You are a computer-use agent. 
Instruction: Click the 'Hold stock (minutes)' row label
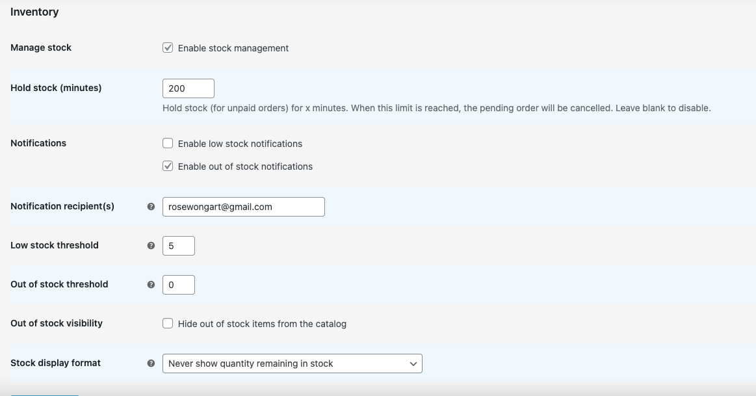pyautogui.click(x=56, y=88)
